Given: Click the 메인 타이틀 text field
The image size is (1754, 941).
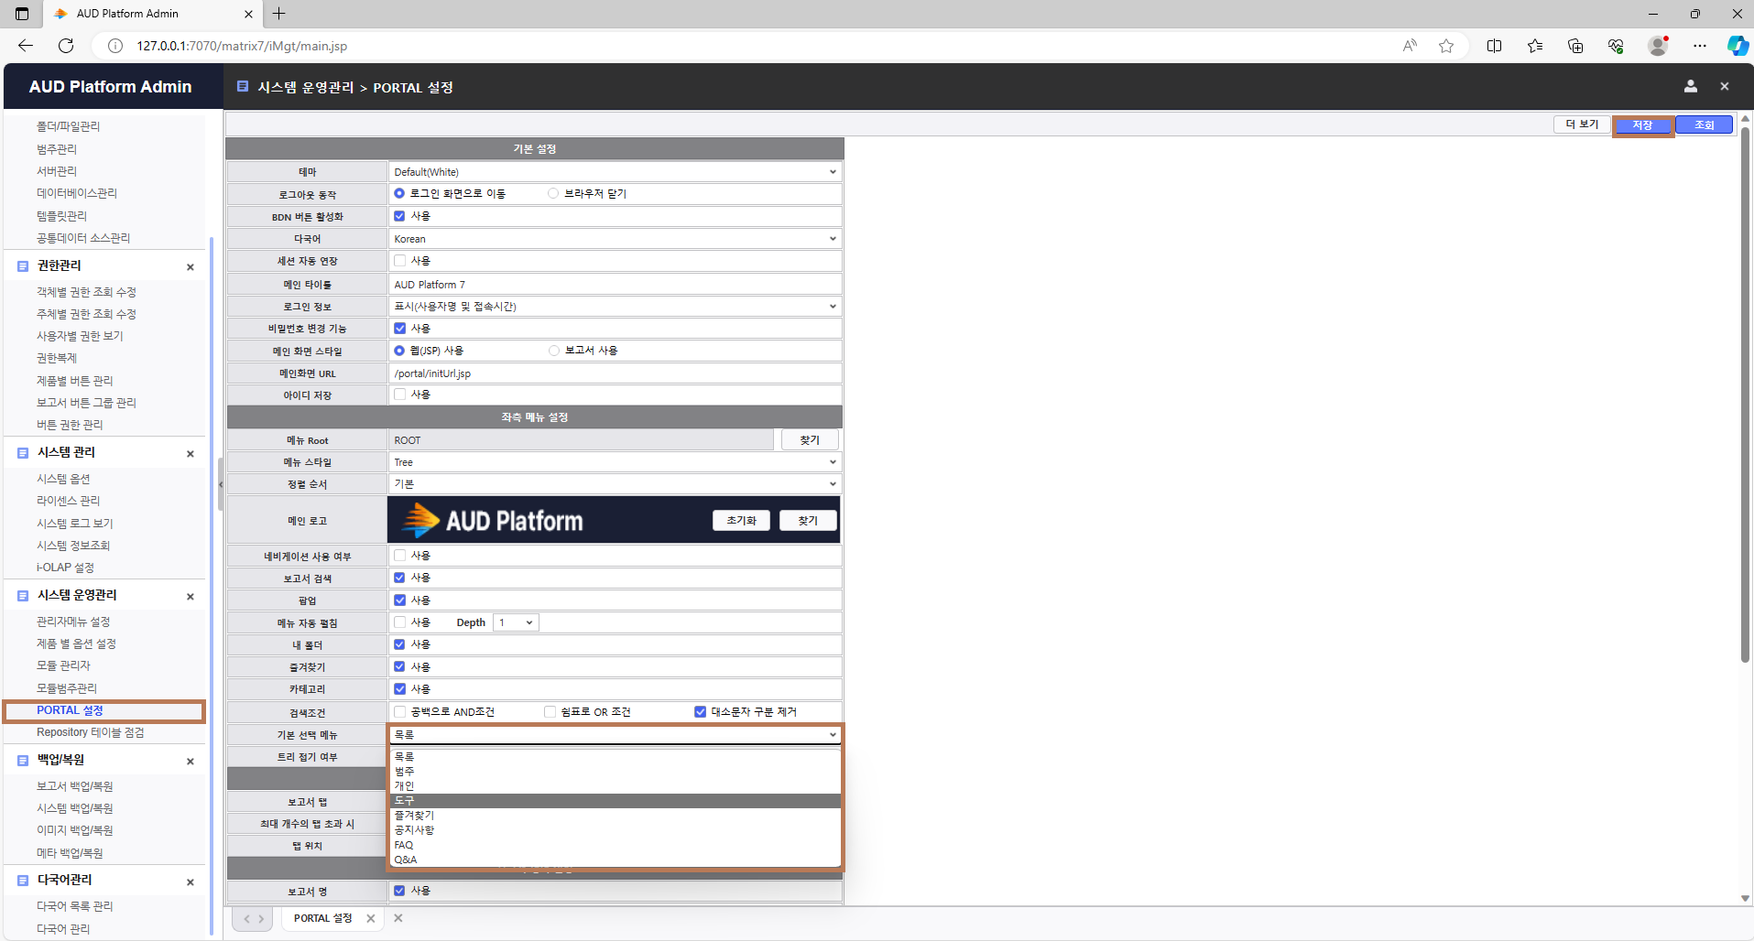Looking at the screenshot, I should click(615, 285).
